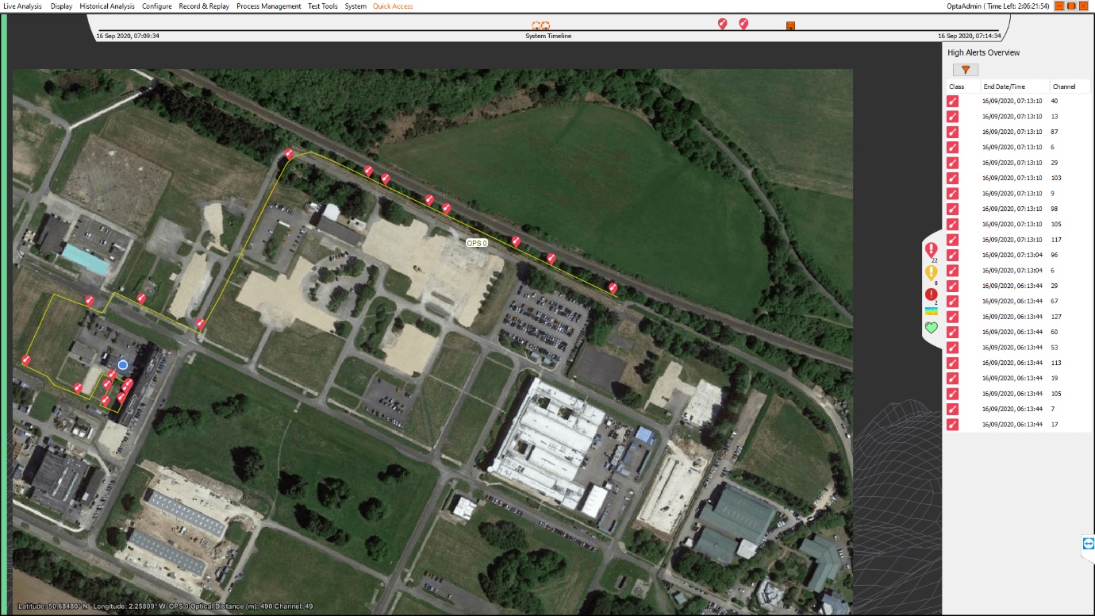Select the green system-health heart icon
The image size is (1095, 616).
(x=932, y=326)
